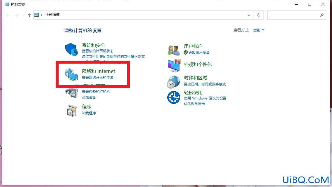Click the forward navigation arrow

tap(16, 15)
